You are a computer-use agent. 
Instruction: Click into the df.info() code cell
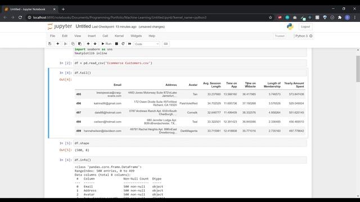[190, 160]
